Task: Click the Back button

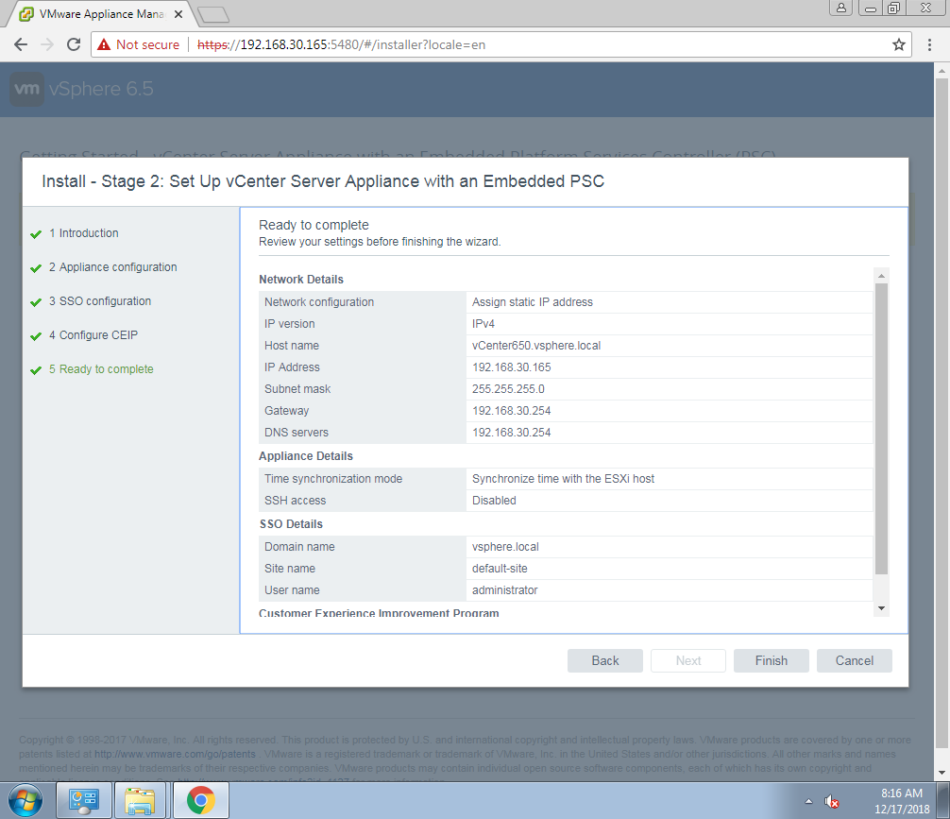Action: coord(604,661)
